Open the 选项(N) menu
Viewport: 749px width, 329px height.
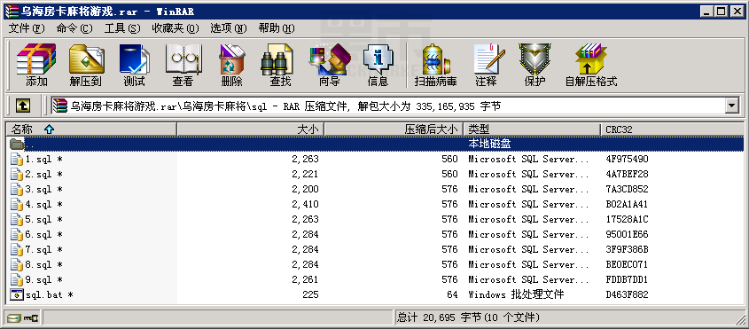tap(229, 28)
